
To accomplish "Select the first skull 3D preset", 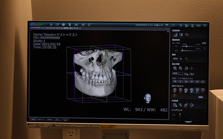I will [175, 90].
